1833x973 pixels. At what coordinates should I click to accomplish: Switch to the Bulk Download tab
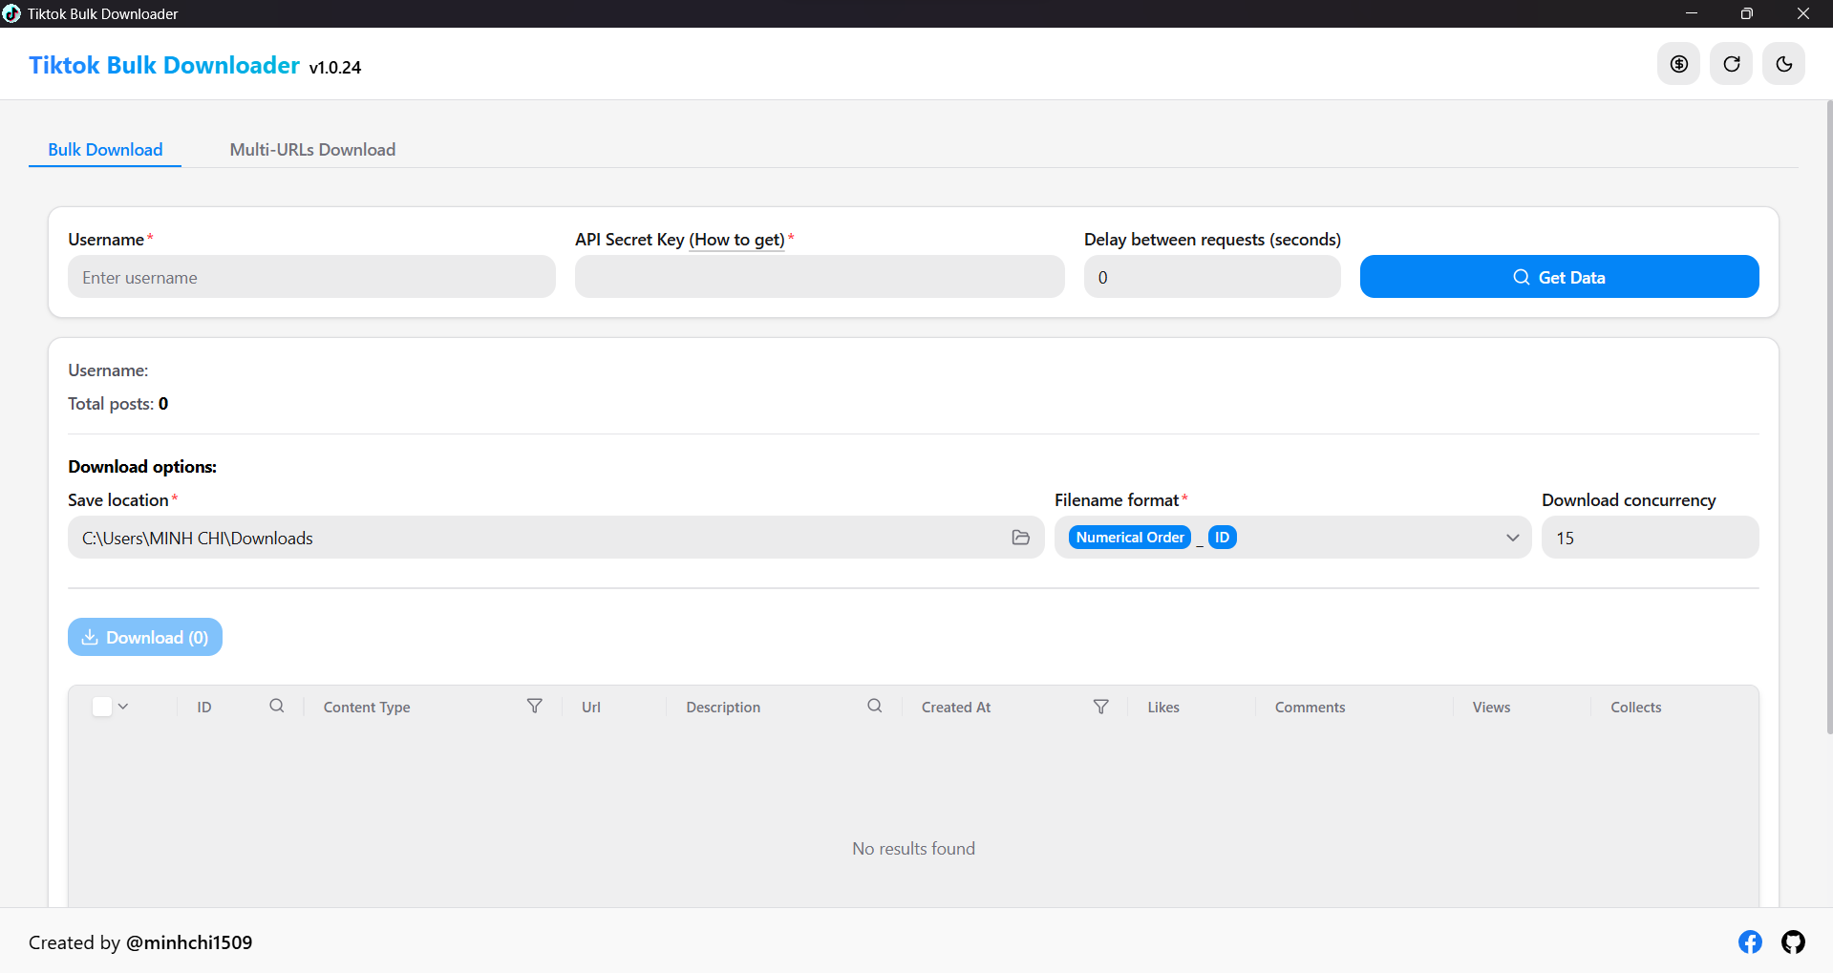(x=105, y=150)
